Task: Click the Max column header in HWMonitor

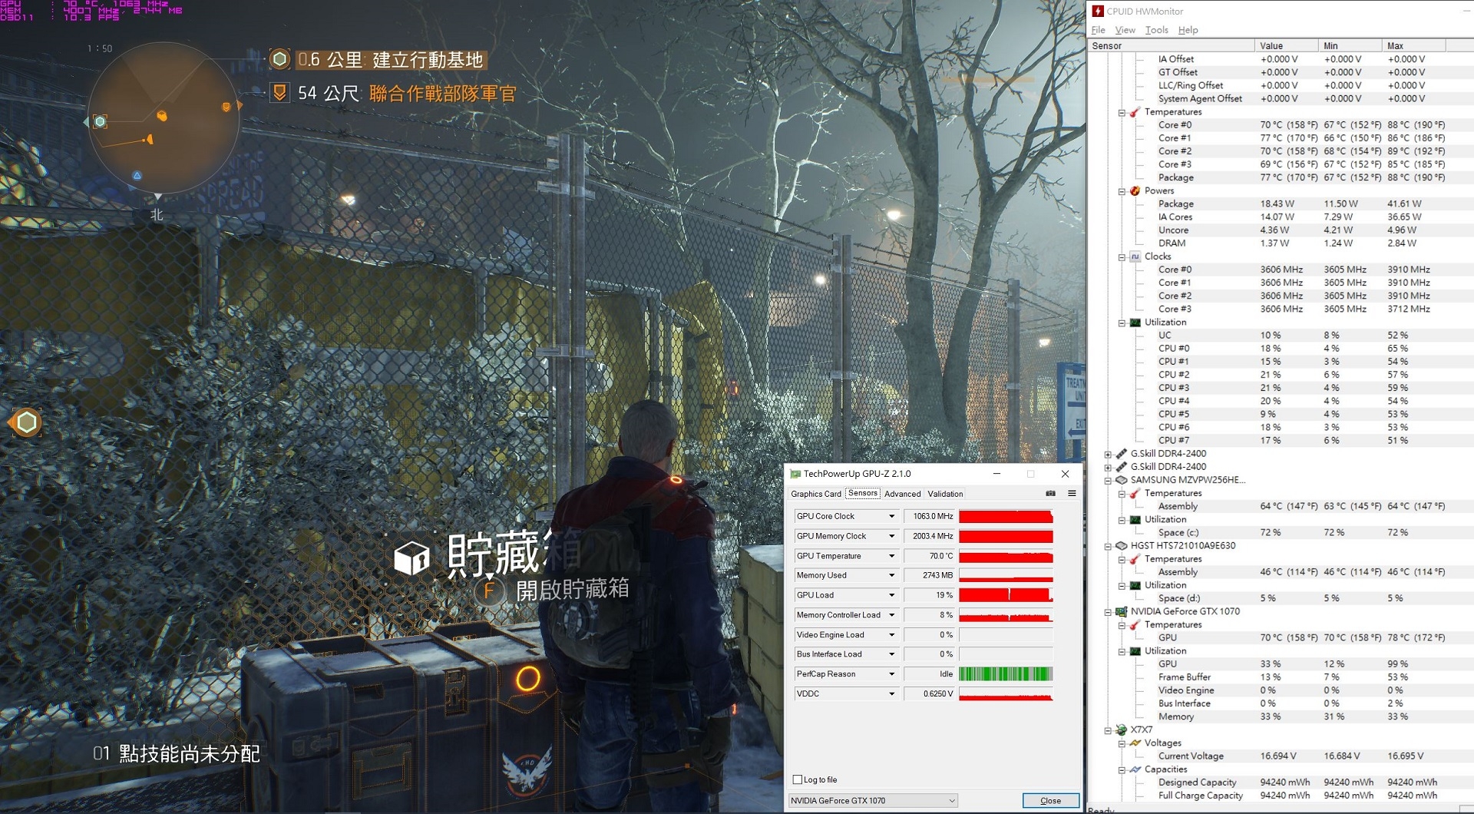Action: 1414,46
